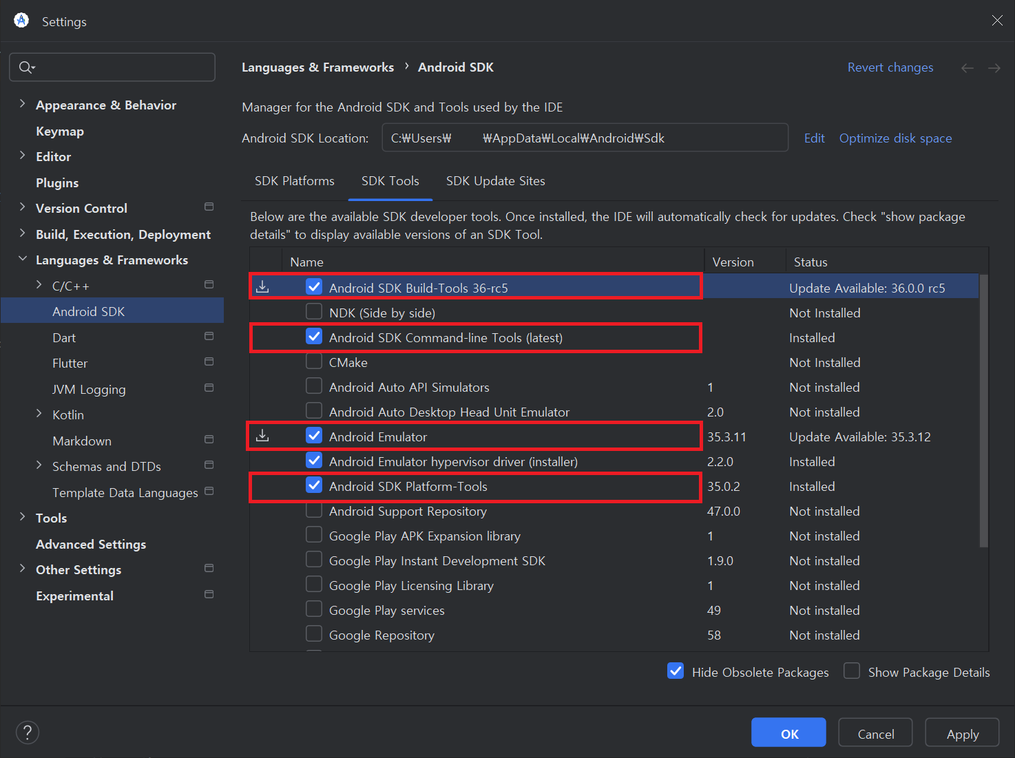Sort by the Name column header
This screenshot has height=758, width=1015.
493,262
